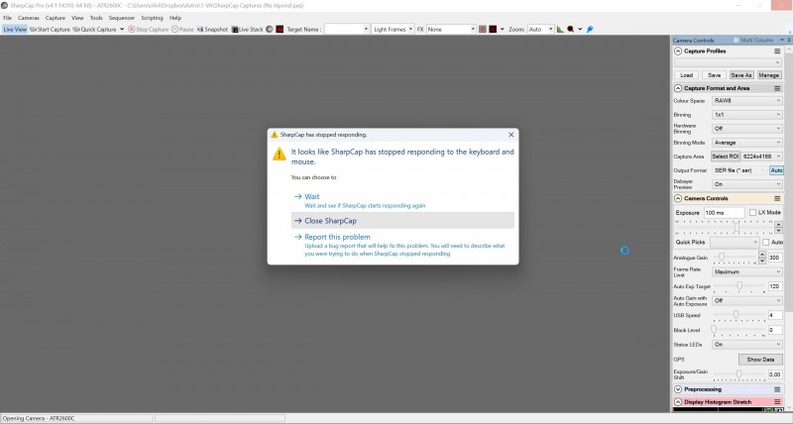
Task: Open the Display Histogram Stretch hamburger menu
Action: 777,402
